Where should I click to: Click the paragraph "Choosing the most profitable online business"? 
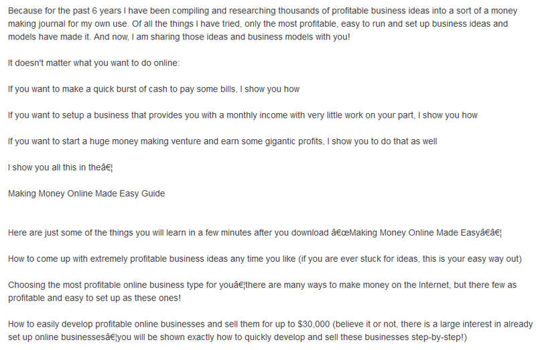click(262, 291)
